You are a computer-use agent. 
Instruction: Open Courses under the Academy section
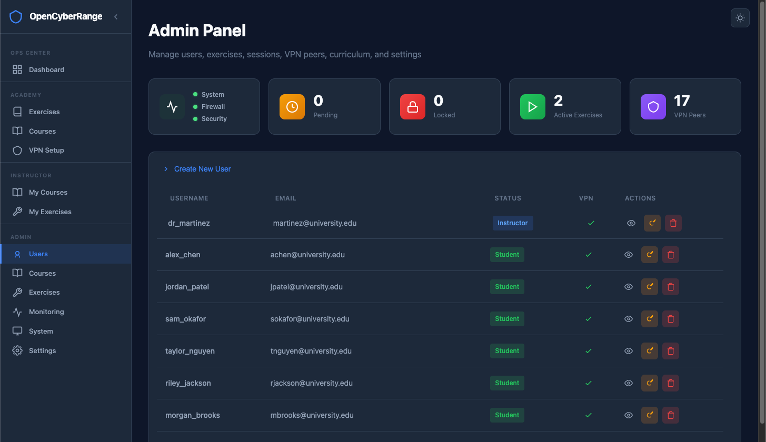[42, 131]
